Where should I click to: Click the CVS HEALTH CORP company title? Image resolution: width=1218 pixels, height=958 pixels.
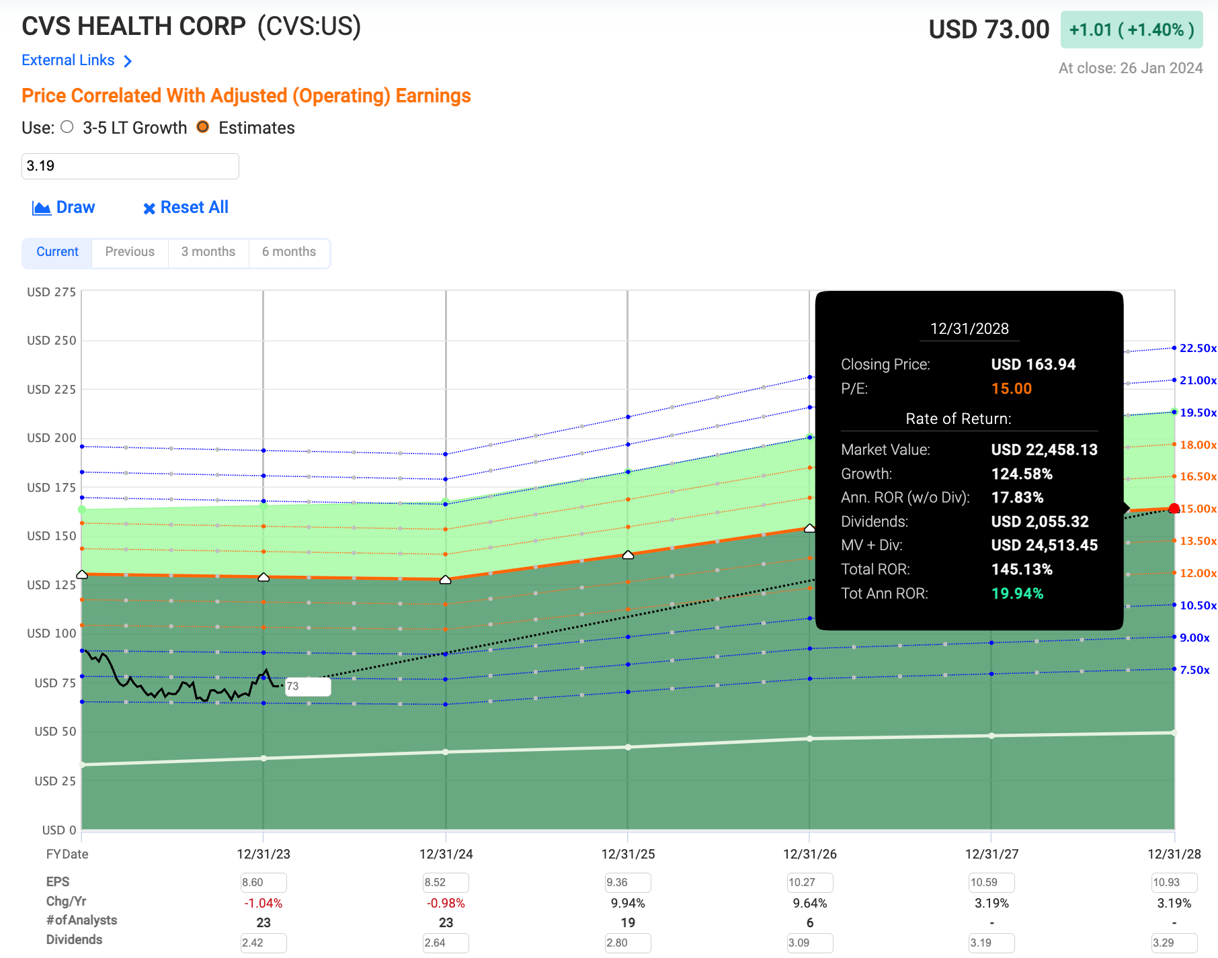click(x=134, y=26)
